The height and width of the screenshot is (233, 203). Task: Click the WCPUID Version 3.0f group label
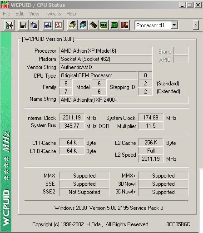coord(48,39)
